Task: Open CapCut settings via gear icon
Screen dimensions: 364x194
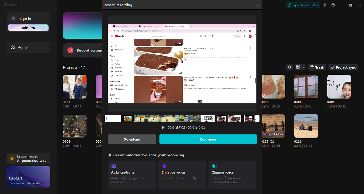Action: pos(333,5)
